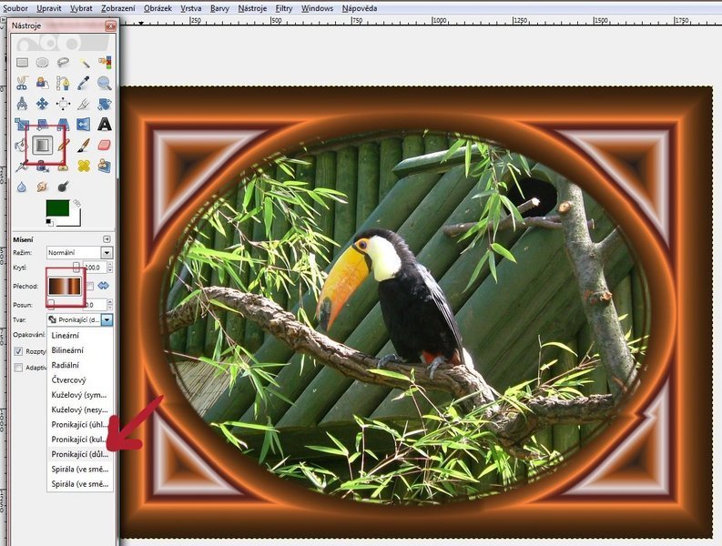Toggle the reverse checkbox beside gradient preview
Screen dimensions: 722x546
coord(90,286)
